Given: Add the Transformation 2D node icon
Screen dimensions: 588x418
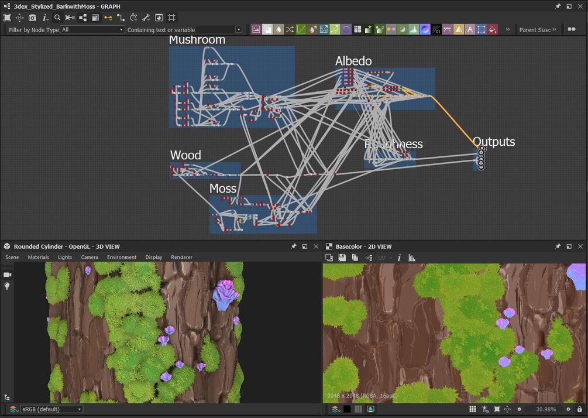Looking at the screenshot, I should 481,29.
